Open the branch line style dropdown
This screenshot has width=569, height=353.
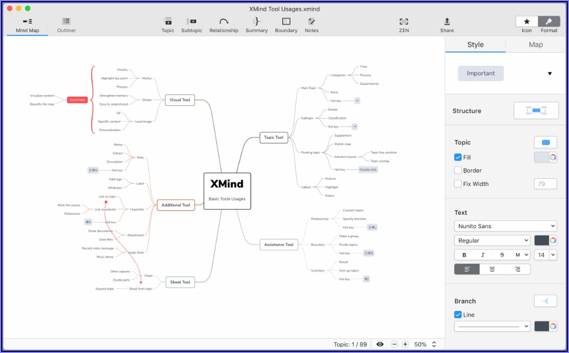pyautogui.click(x=492, y=326)
